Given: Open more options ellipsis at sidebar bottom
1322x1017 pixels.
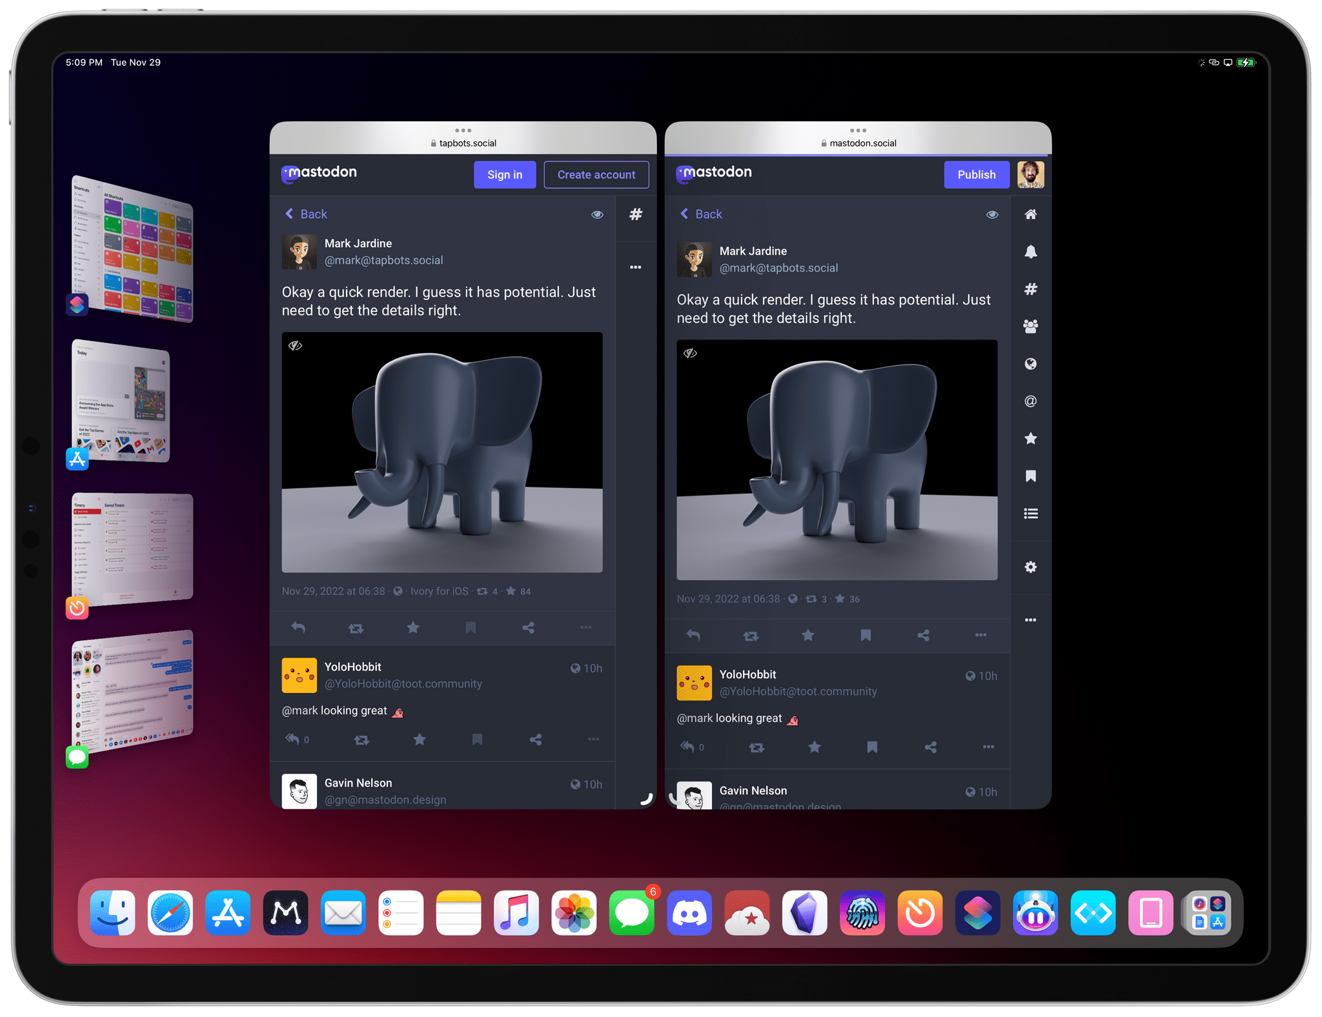Looking at the screenshot, I should click(1030, 620).
